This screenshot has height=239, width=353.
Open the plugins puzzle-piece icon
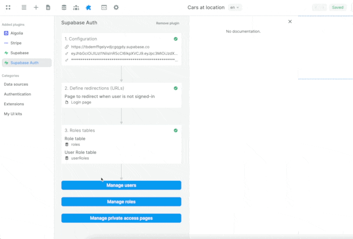coord(88,7)
